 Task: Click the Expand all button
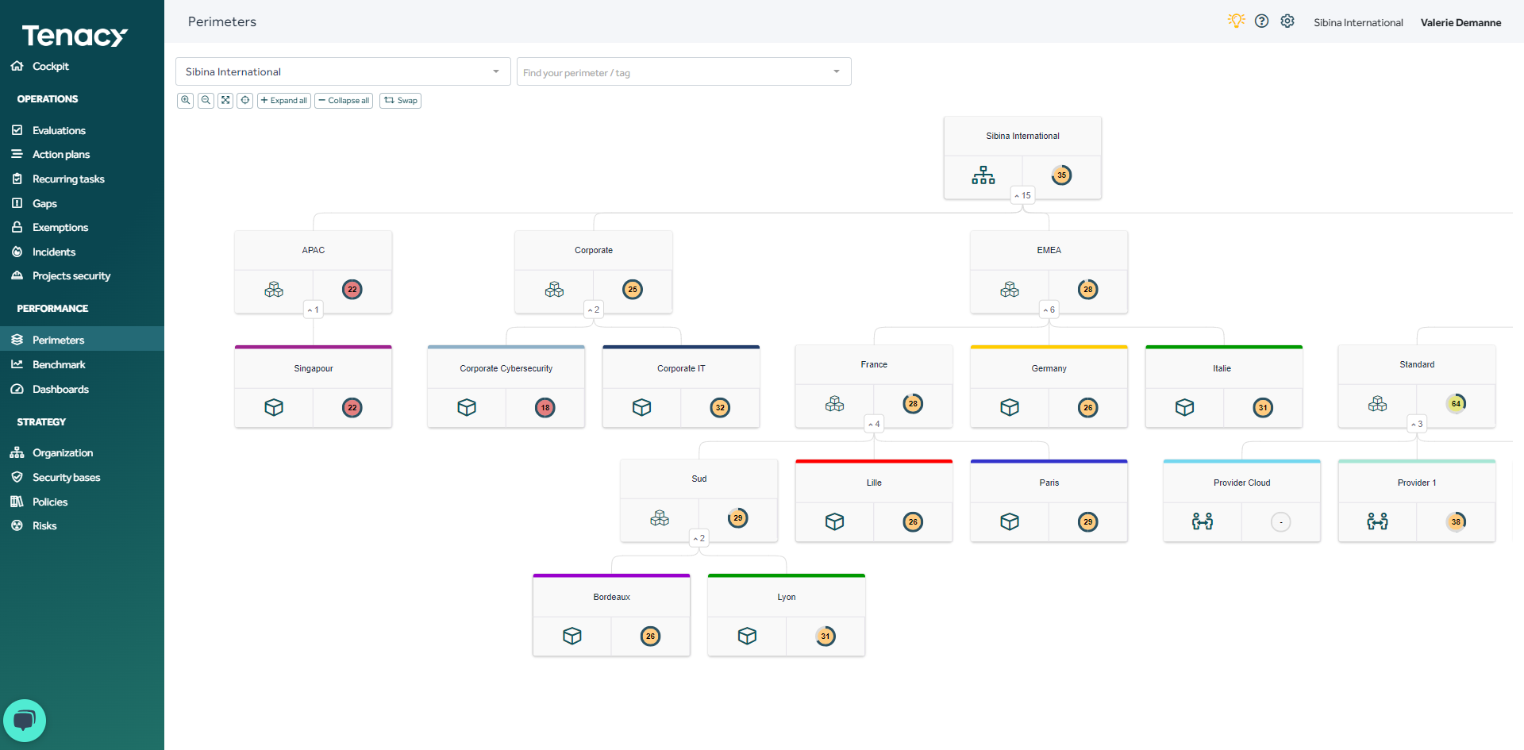[283, 100]
